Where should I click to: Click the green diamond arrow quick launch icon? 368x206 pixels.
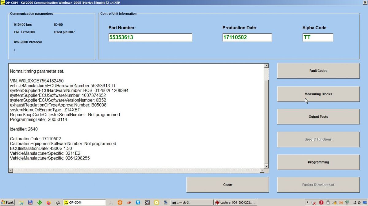click(x=39, y=202)
